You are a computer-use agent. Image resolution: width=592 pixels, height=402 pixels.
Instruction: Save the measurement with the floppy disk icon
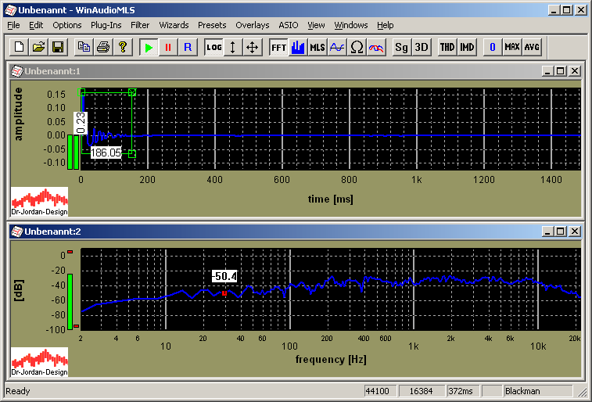[x=57, y=47]
